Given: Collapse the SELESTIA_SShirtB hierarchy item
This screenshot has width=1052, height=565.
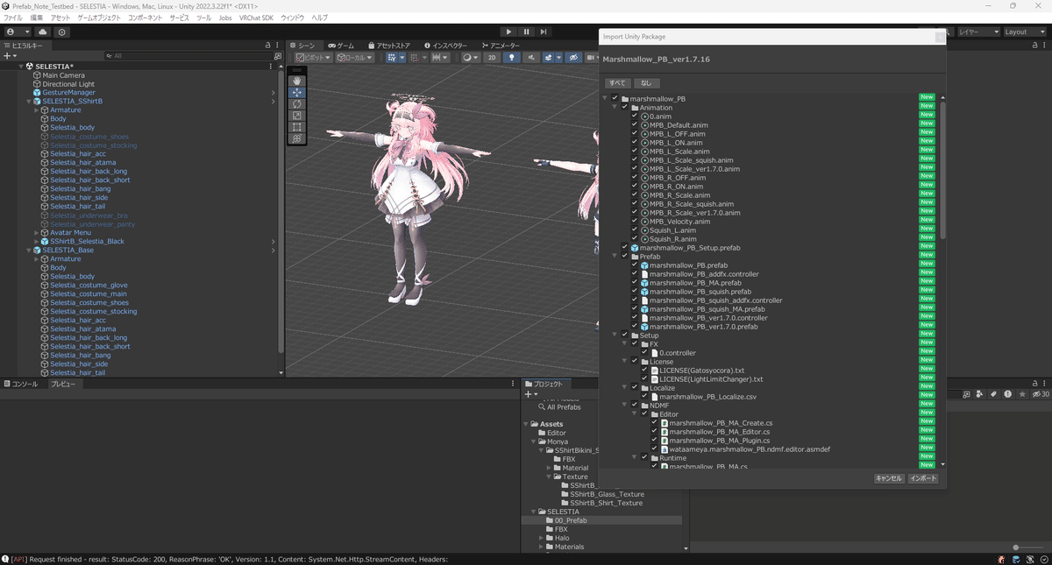Looking at the screenshot, I should click(x=28, y=101).
